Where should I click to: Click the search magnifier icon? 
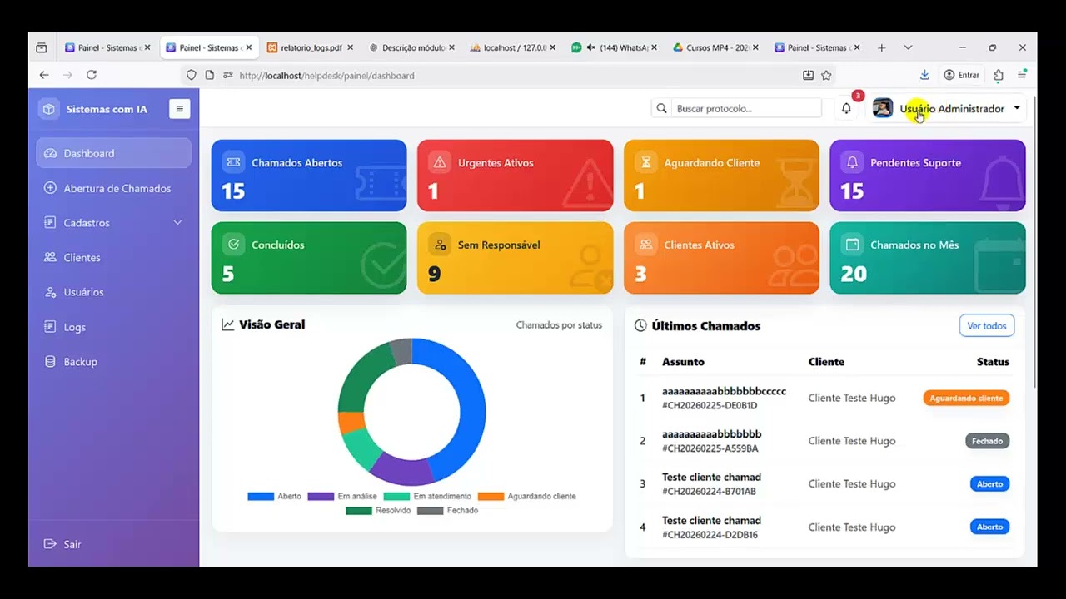click(662, 109)
